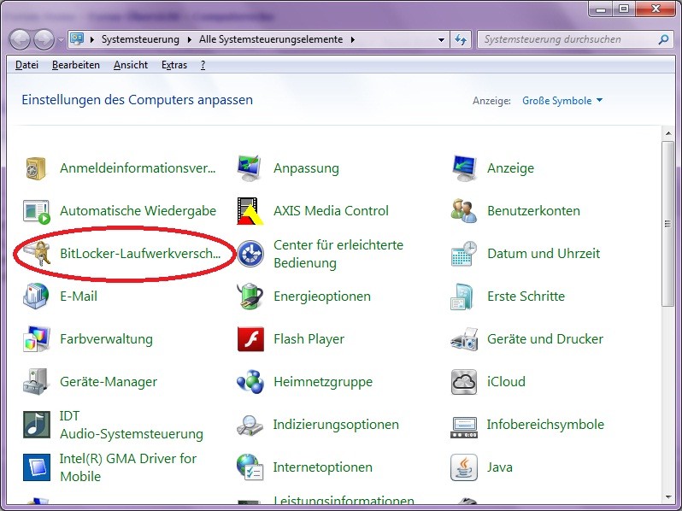Click the Flash Player icon
The image size is (682, 511).
click(250, 339)
